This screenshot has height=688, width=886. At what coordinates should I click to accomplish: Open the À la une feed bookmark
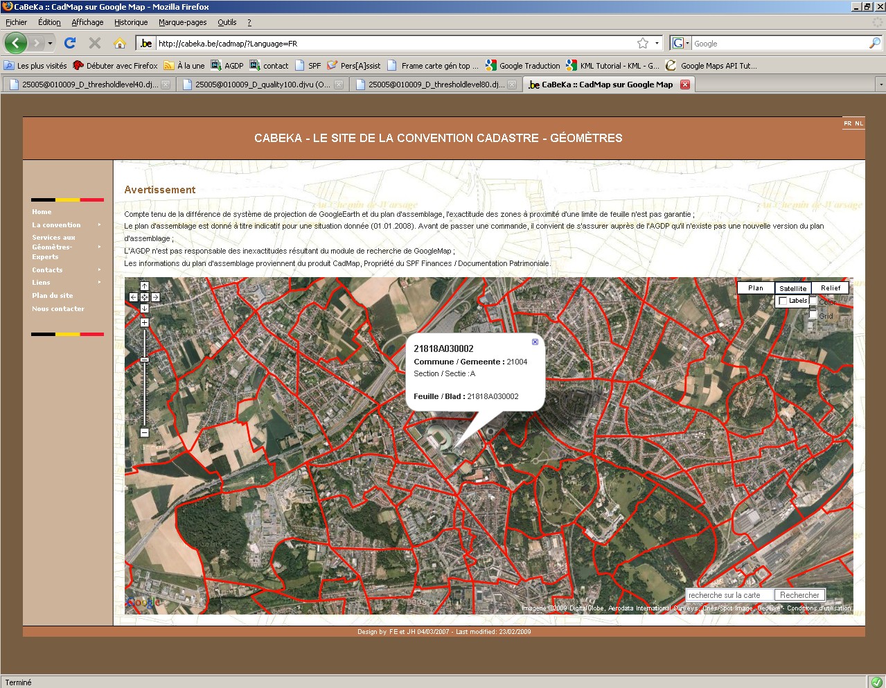184,66
